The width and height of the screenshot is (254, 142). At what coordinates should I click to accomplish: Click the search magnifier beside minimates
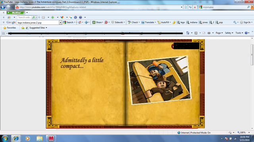tap(248, 7)
